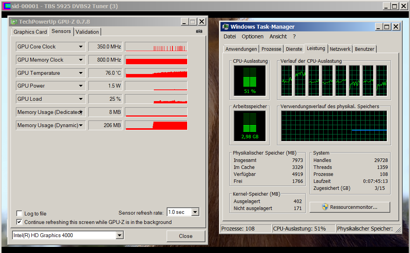
Task: Click the GPU-Z screenshot camera icon
Action: tap(199, 31)
